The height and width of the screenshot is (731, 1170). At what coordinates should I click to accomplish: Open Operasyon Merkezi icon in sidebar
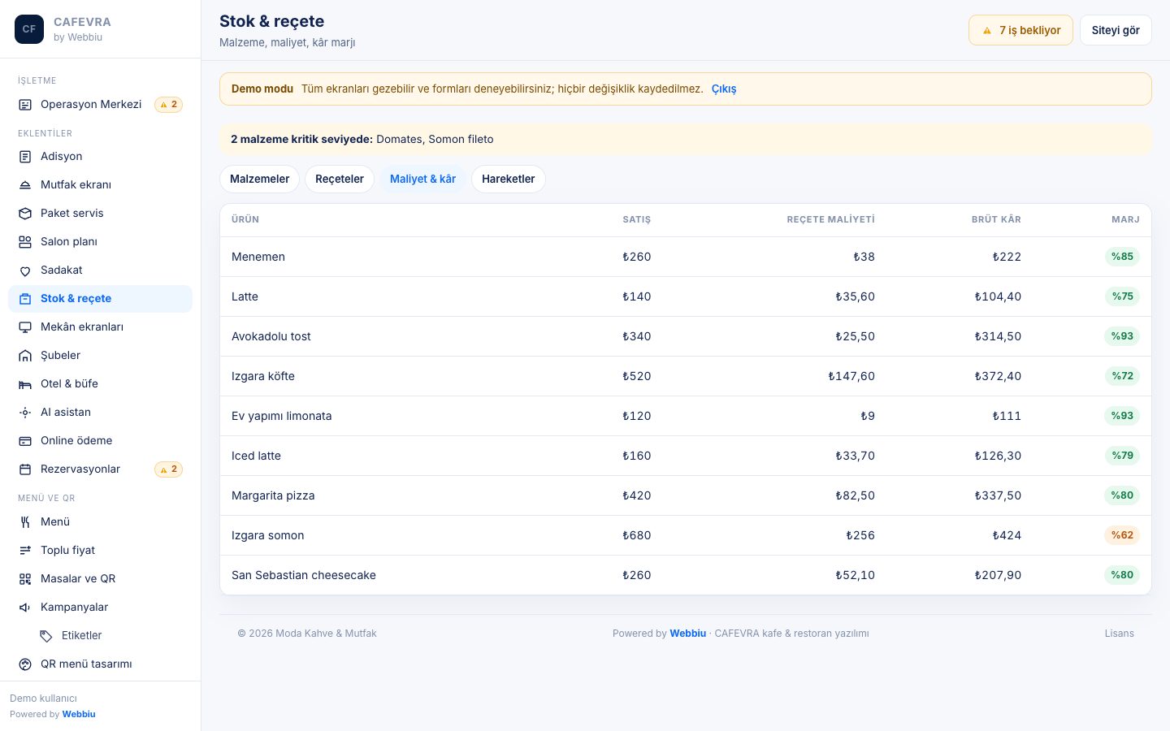[x=25, y=105]
